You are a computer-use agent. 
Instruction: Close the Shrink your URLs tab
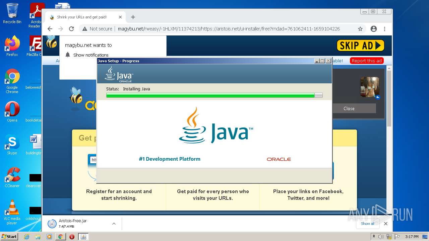(120, 17)
